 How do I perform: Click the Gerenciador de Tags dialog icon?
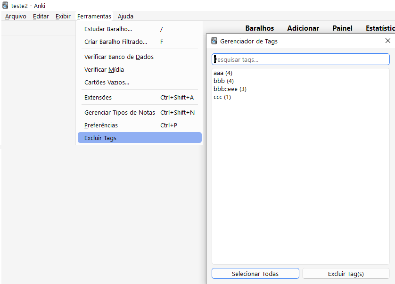point(214,41)
